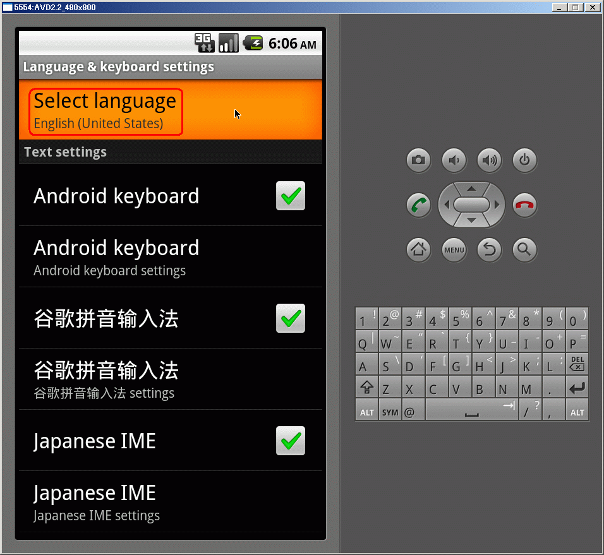This screenshot has height=555, width=604.
Task: Click the emulator power button
Action: click(524, 160)
